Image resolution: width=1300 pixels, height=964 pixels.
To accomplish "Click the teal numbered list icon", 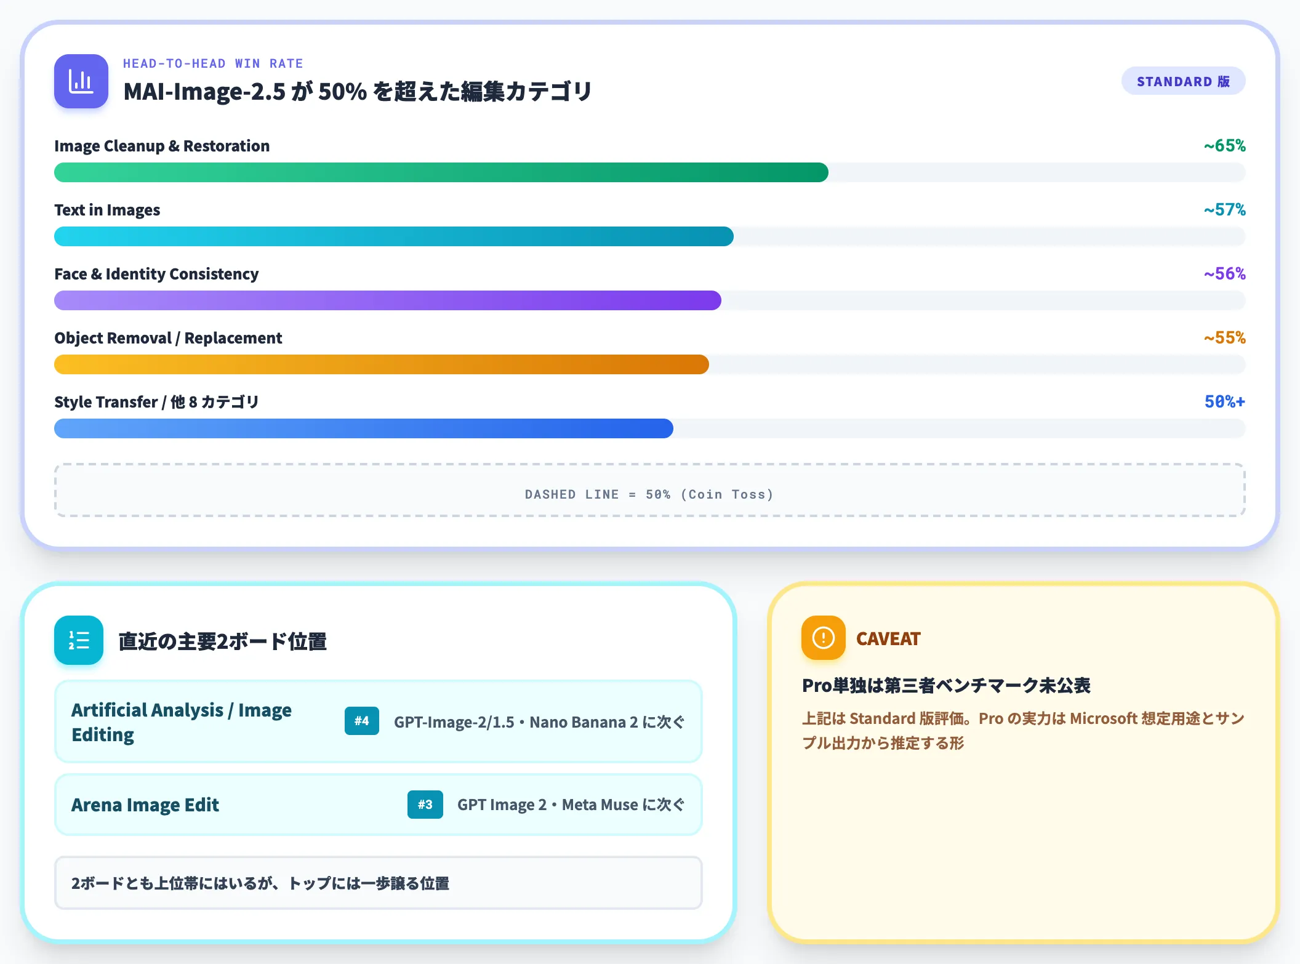I will coord(79,640).
